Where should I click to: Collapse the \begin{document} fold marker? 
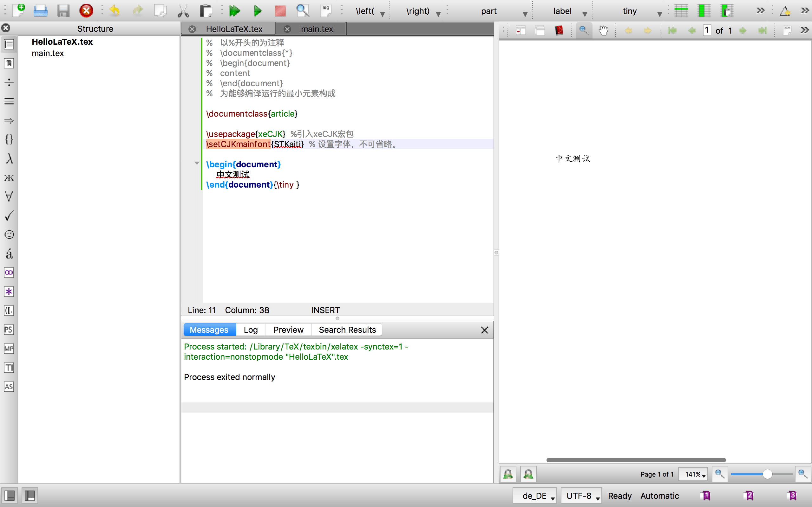coord(197,163)
